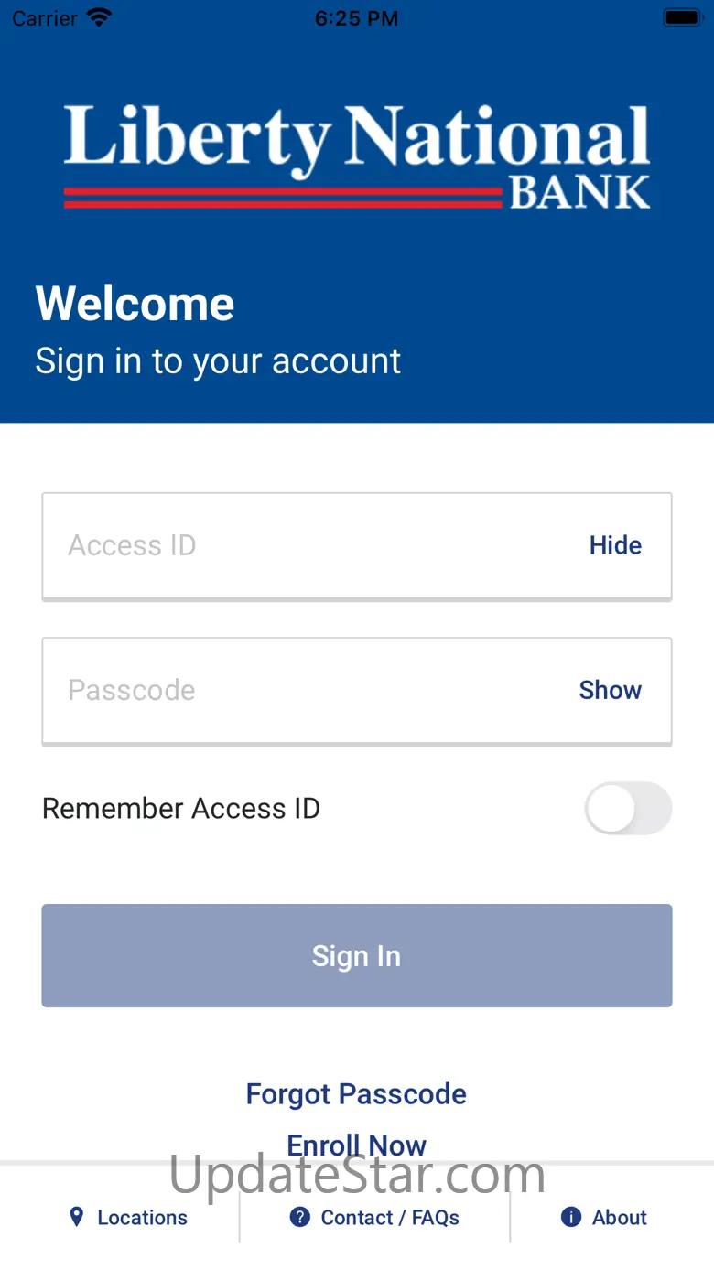Viewport: 714px width, 1269px height.
Task: Tap the Welcome heading text
Action: (x=135, y=304)
